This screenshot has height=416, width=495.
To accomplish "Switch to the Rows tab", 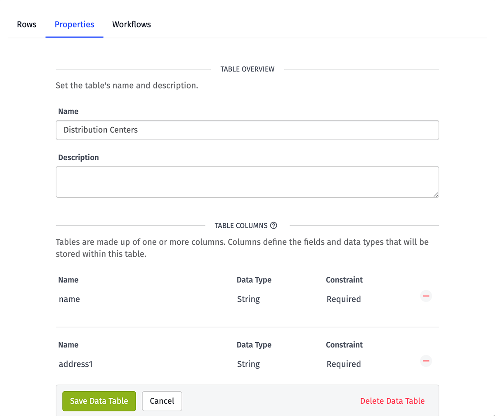I will coord(27,24).
